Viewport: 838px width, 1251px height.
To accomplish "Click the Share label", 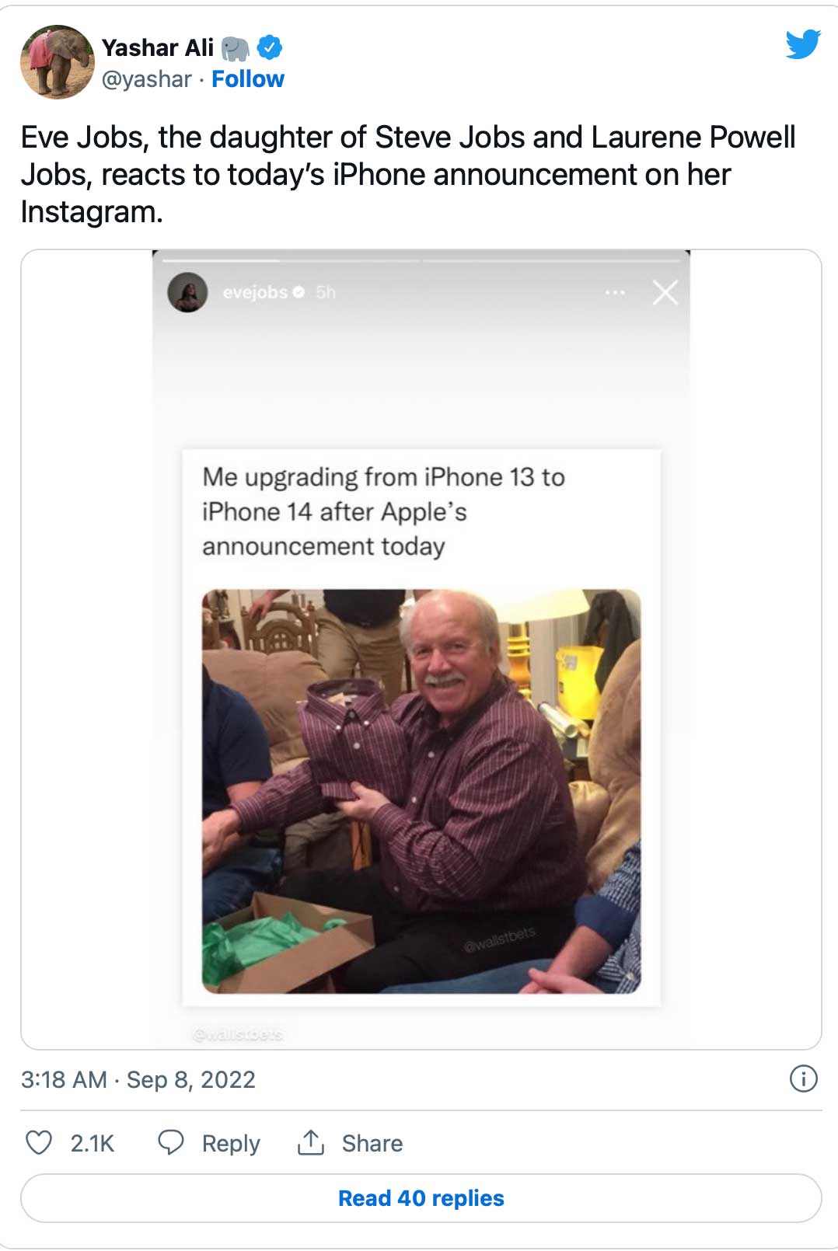I will [x=372, y=1144].
